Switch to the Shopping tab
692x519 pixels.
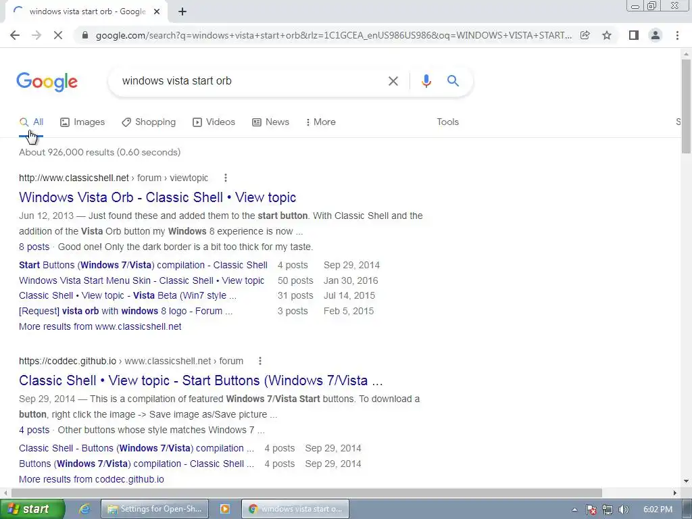pos(149,122)
